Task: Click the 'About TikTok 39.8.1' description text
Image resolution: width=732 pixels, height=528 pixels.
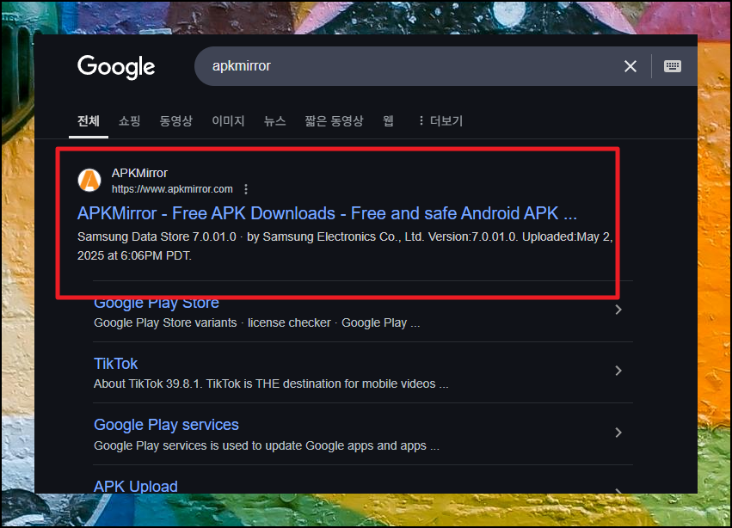Action: click(x=271, y=384)
